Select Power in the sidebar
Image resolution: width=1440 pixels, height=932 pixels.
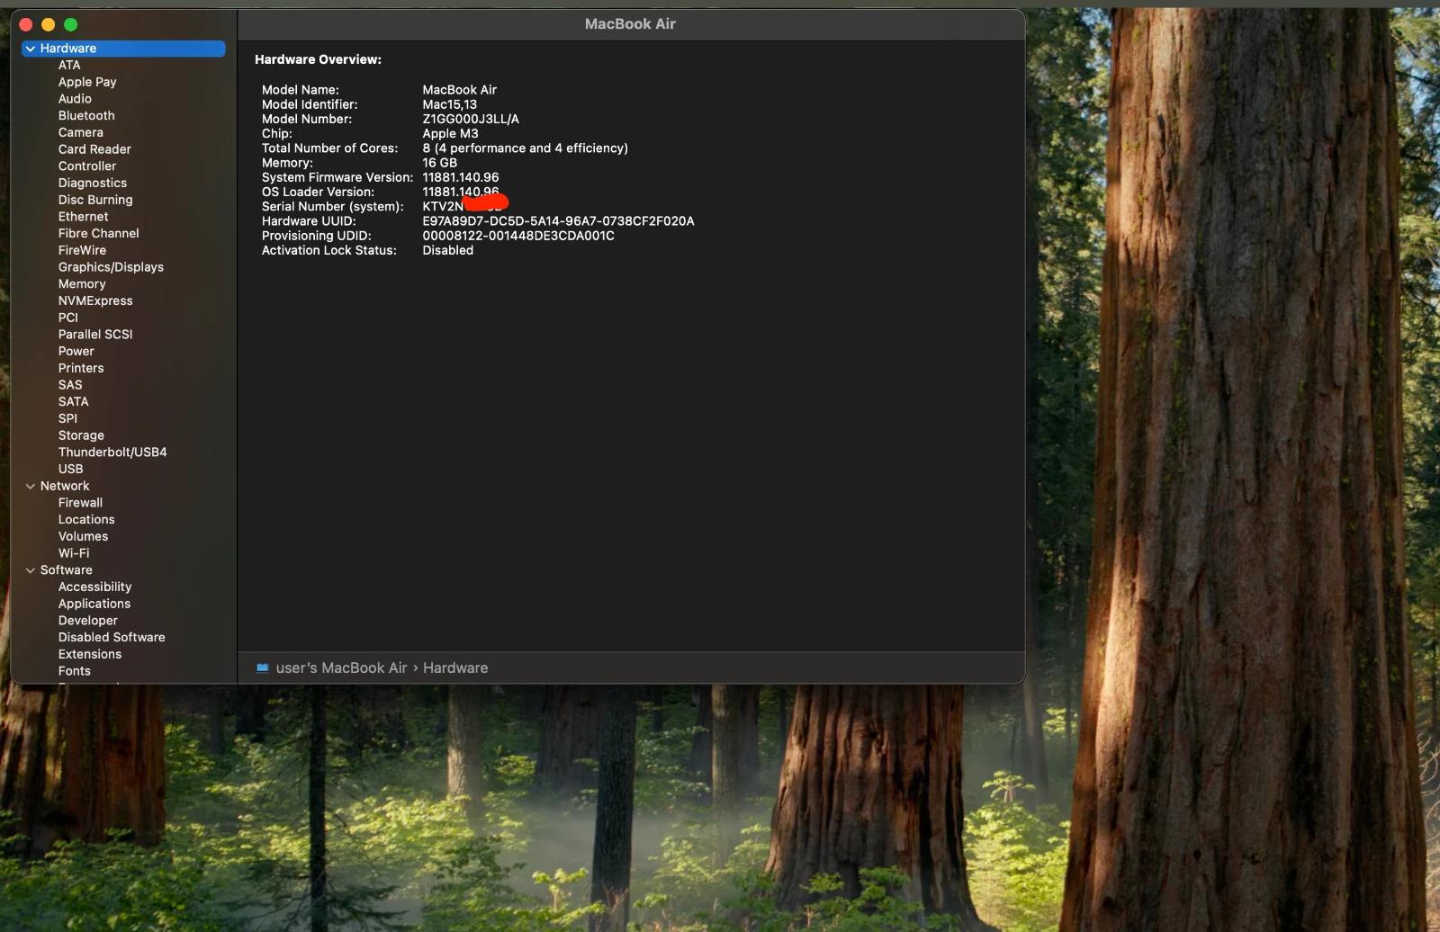pyautogui.click(x=76, y=352)
